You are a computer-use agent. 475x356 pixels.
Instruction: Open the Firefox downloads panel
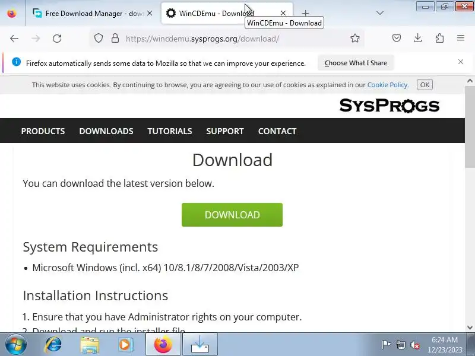click(418, 38)
